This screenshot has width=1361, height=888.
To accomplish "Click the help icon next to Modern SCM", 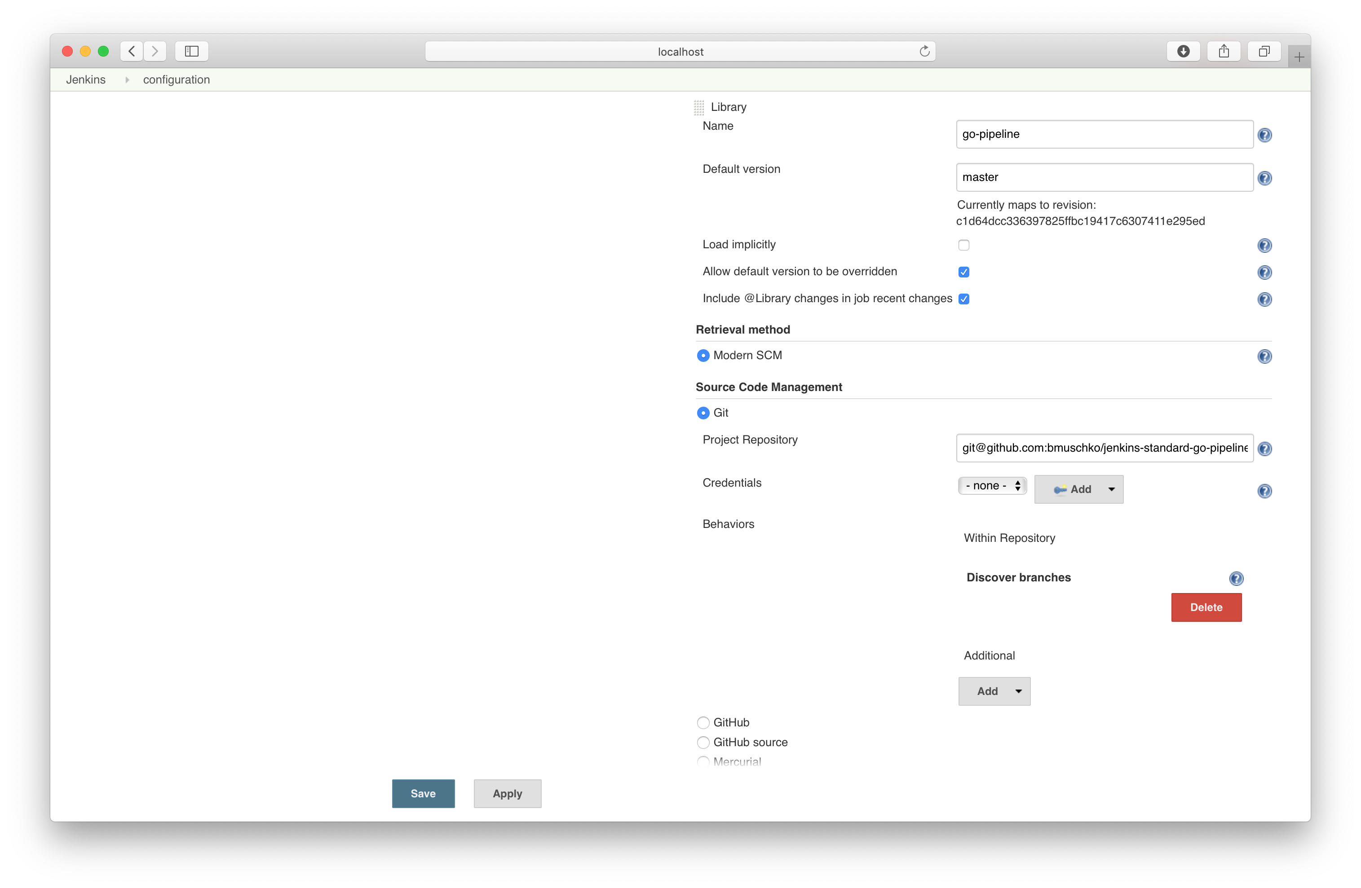I will click(1265, 356).
